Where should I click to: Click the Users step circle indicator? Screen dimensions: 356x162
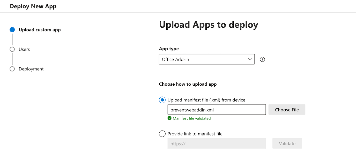[x=12, y=49]
